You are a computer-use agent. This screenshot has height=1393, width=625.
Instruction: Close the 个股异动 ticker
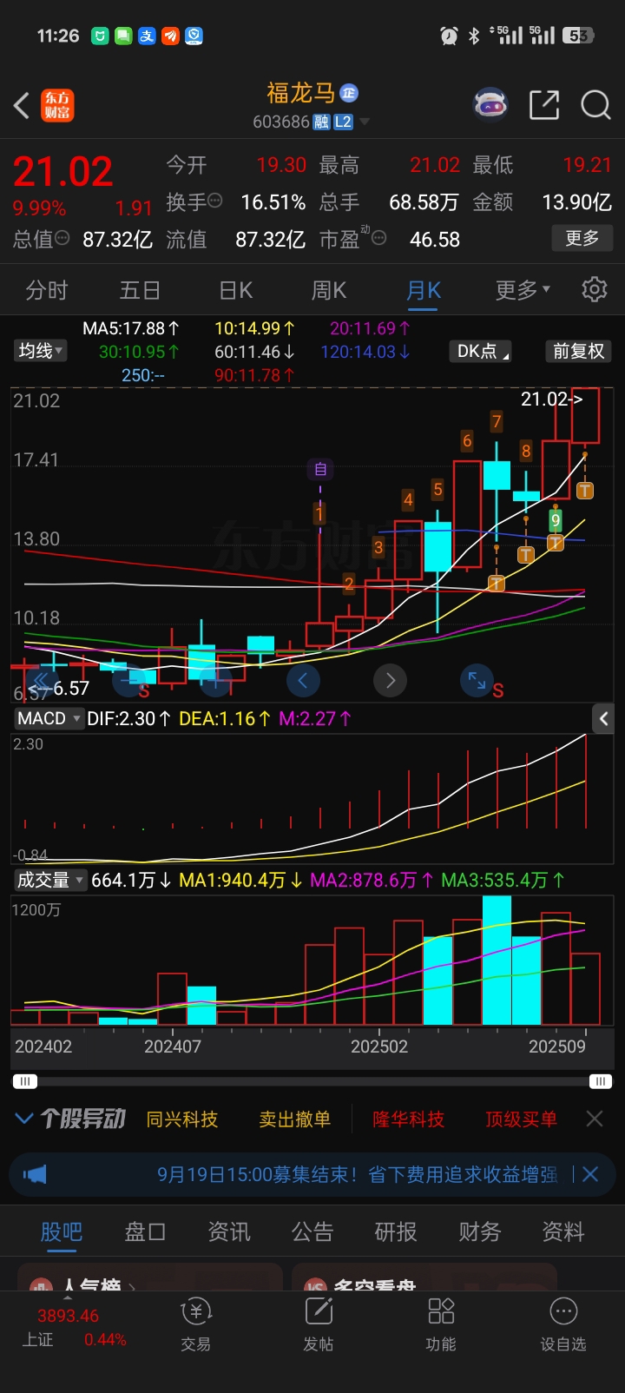pos(595,1119)
